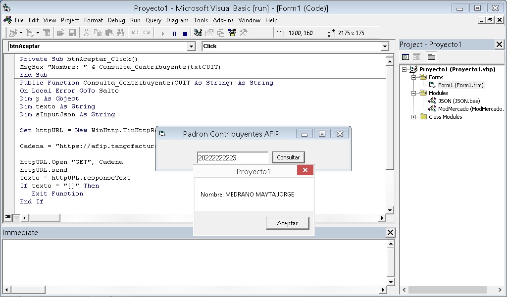Click the Immediate window down scroll arrow
The height and width of the screenshot is (297, 507).
(x=391, y=282)
